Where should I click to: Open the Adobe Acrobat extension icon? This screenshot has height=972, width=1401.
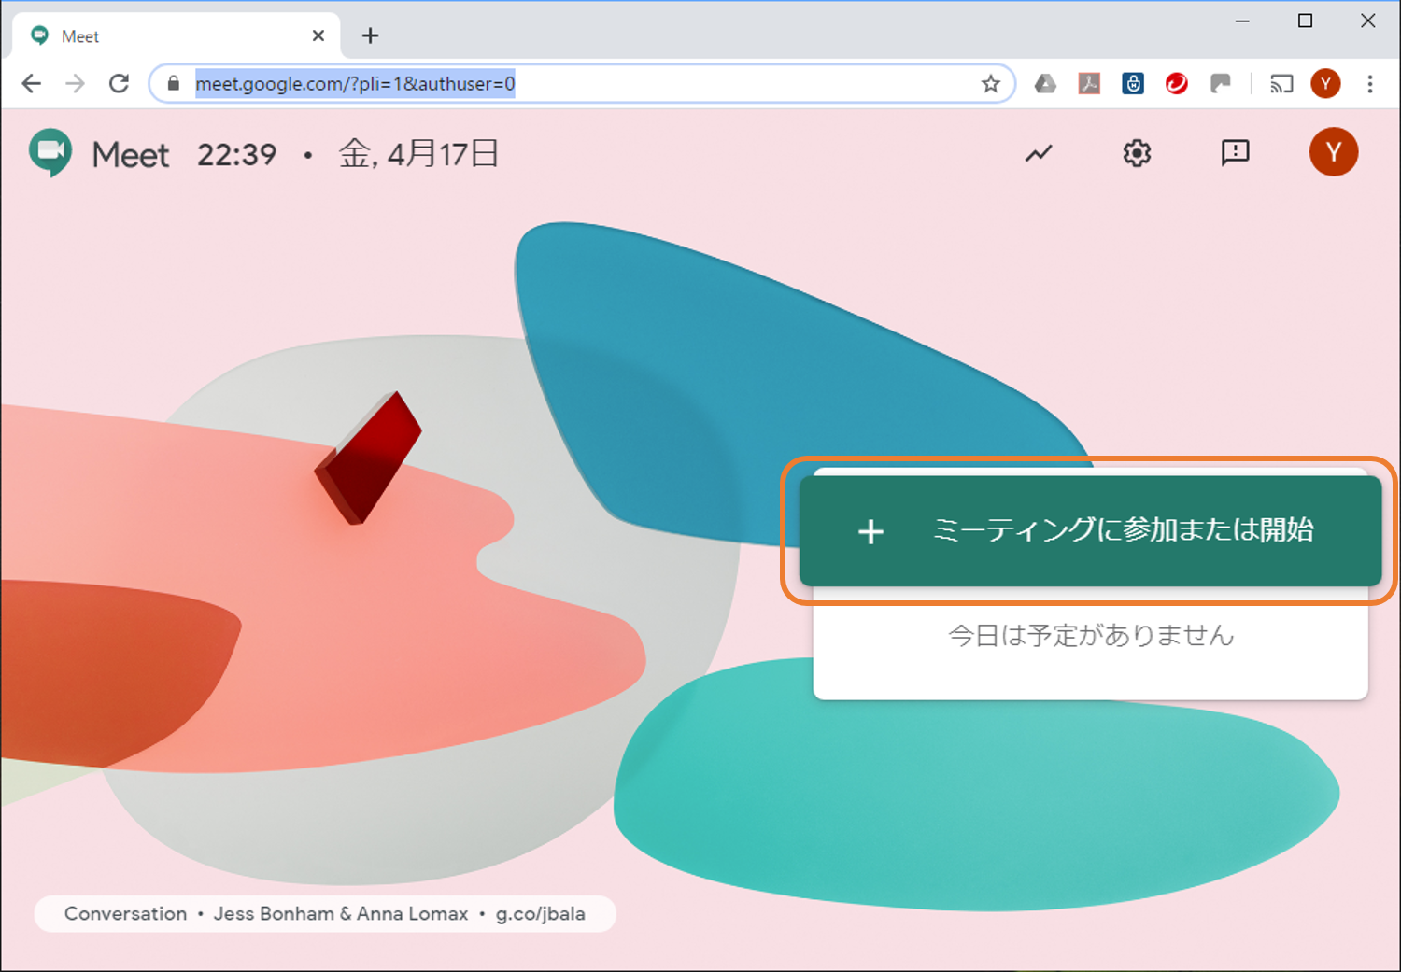point(1089,84)
